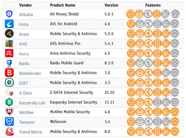
Task: Click the Version column header
Action: point(111,5)
